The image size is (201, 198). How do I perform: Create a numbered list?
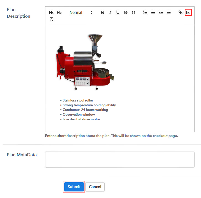(x=145, y=12)
